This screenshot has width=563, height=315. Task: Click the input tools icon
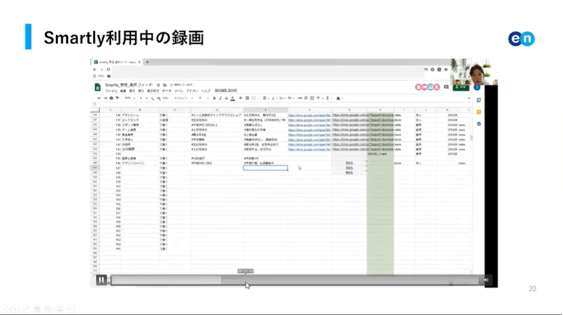pos(339,98)
